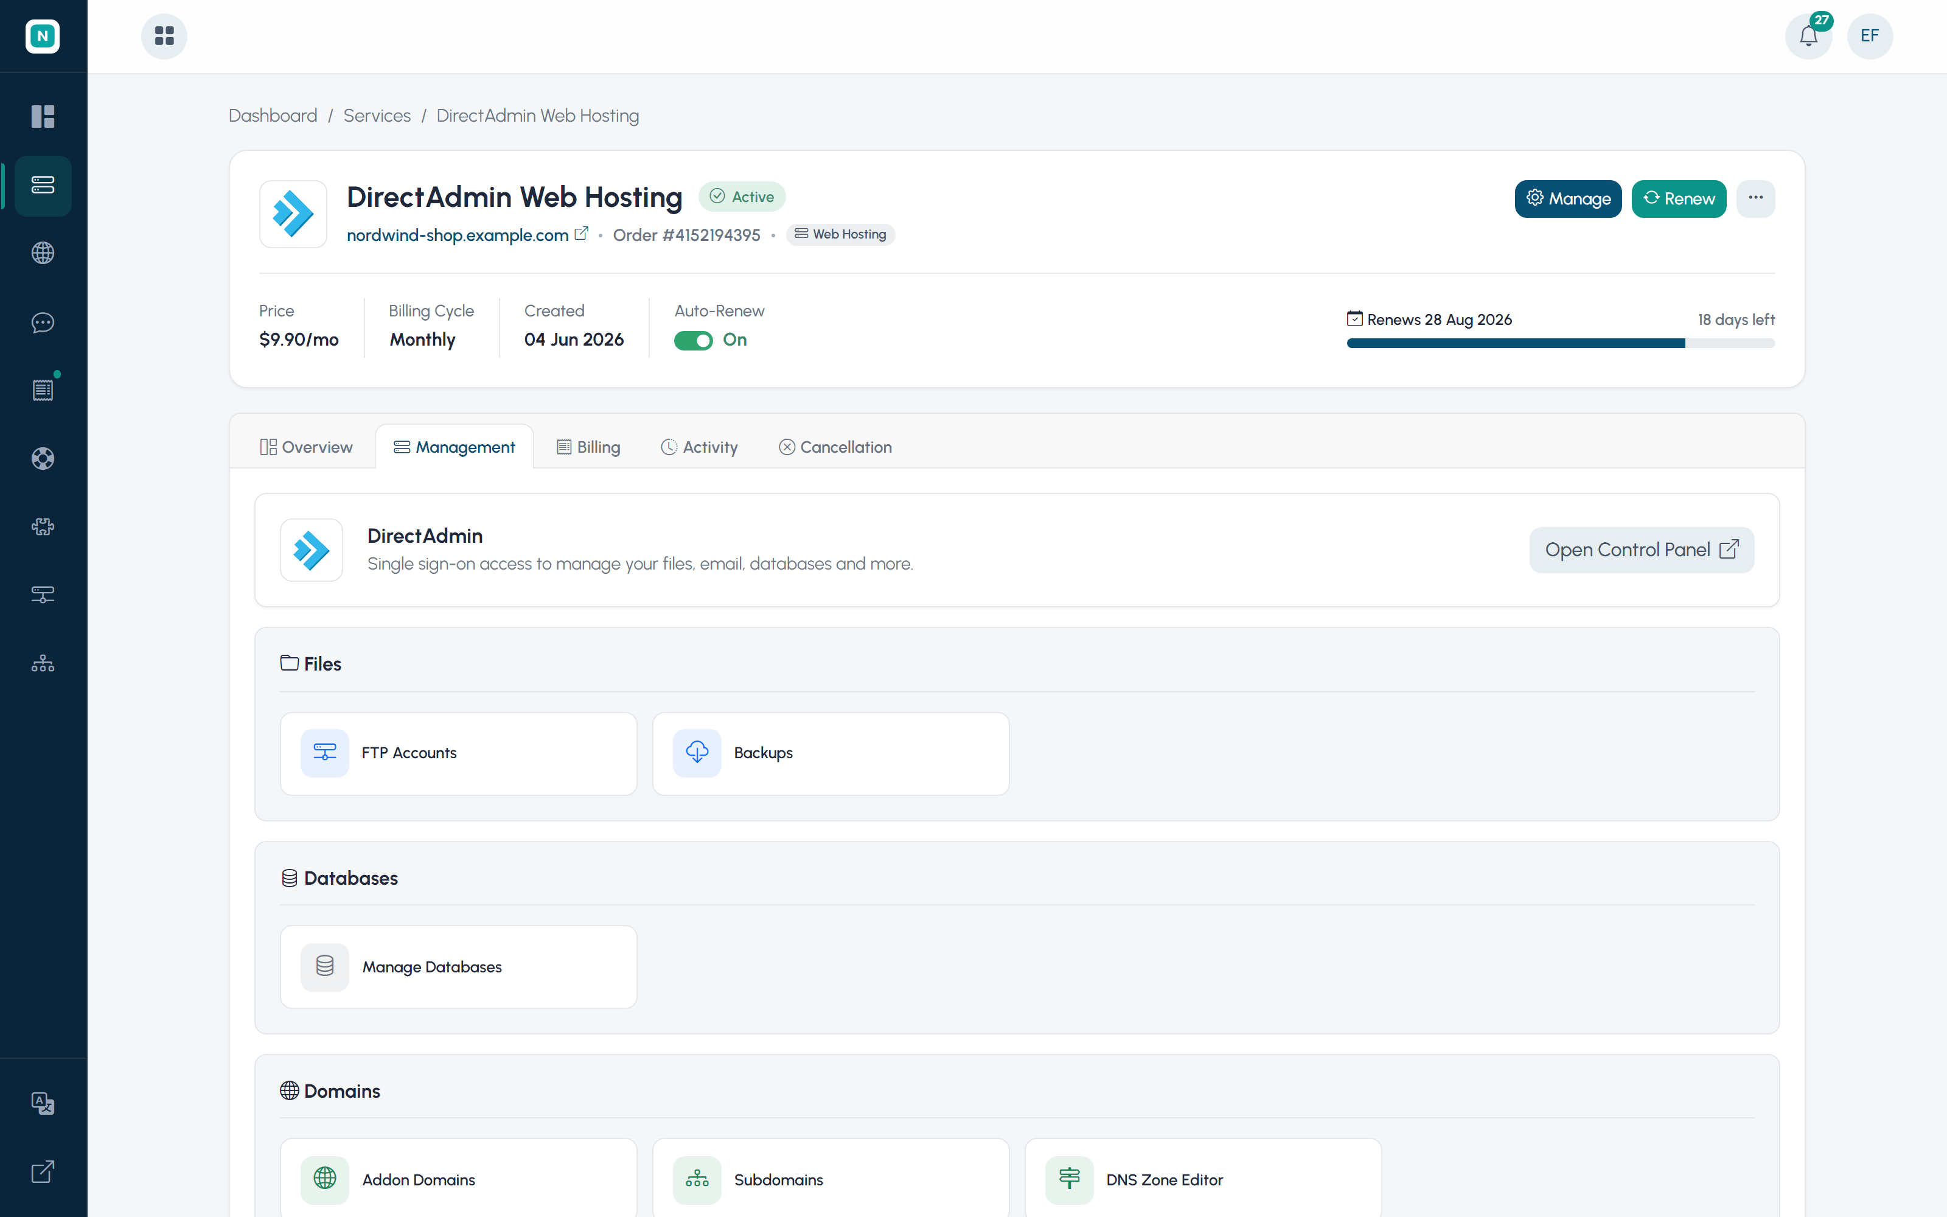The height and width of the screenshot is (1217, 1947).
Task: Open the Activity tab
Action: pyautogui.click(x=699, y=447)
